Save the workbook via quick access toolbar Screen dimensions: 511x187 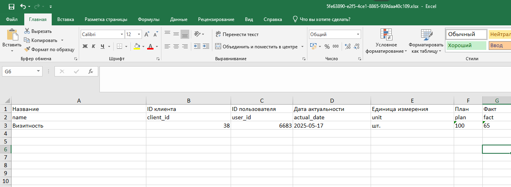11,6
